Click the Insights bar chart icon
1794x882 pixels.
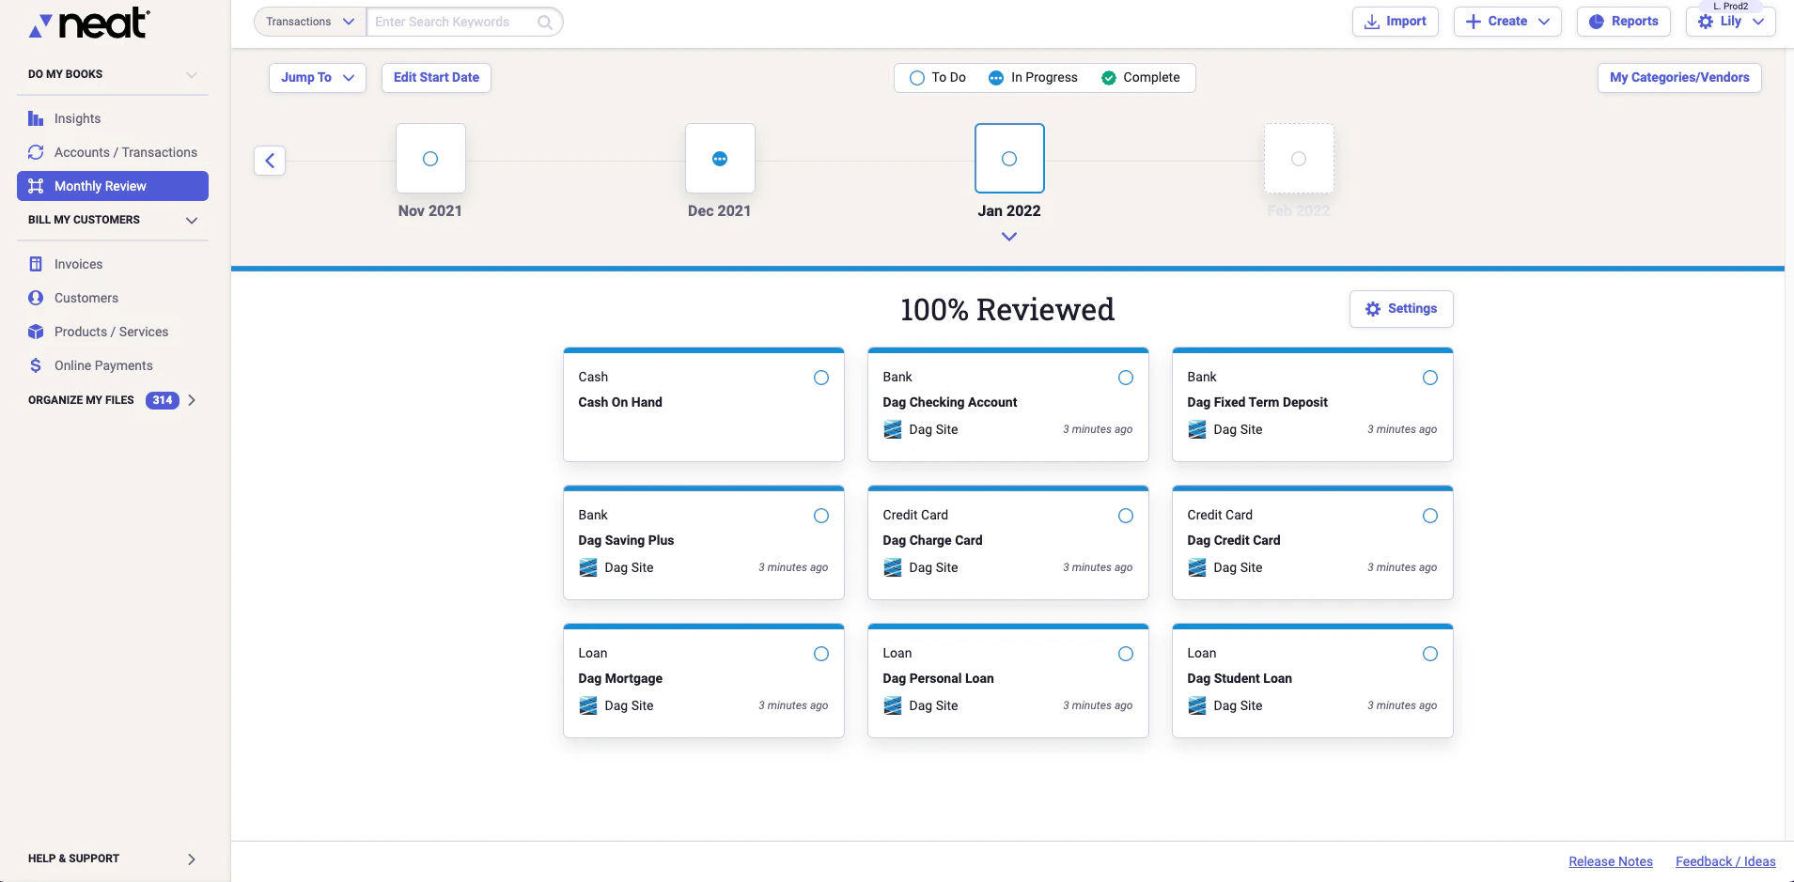point(36,117)
